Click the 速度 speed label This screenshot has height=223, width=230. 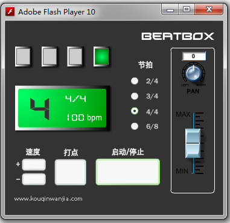click(33, 152)
